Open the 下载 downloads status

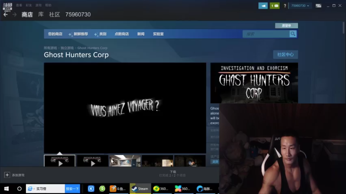[173, 174]
